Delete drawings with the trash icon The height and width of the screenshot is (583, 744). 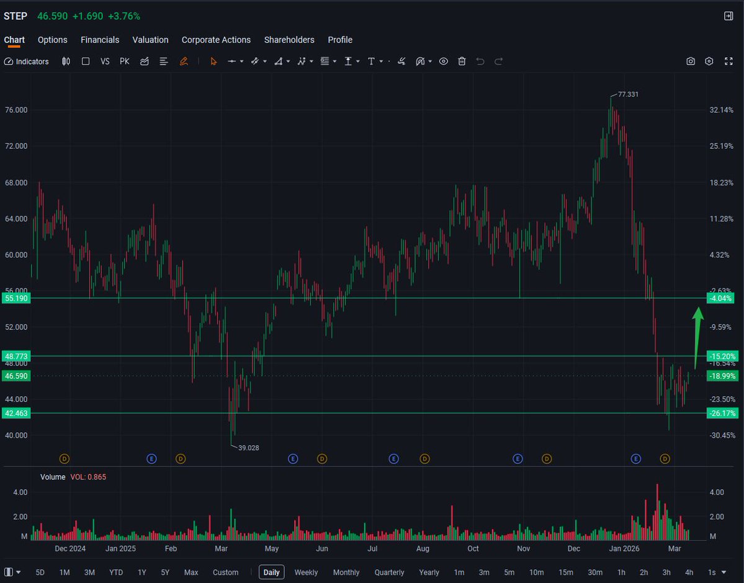[462, 61]
